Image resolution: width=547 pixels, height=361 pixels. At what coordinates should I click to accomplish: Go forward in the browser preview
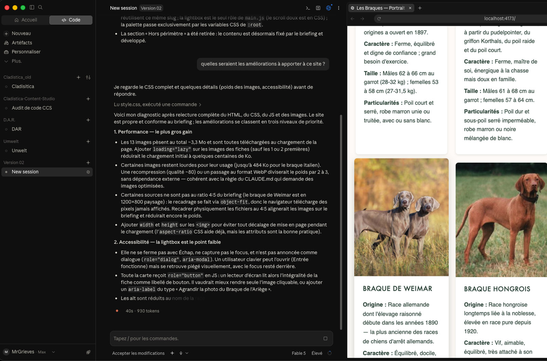pos(362,19)
